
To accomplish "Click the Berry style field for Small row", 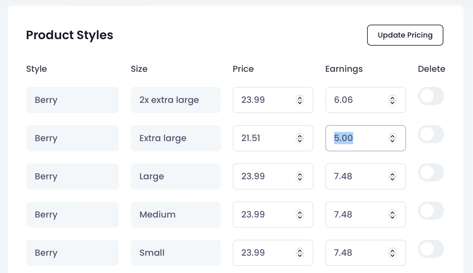I will click(73, 253).
